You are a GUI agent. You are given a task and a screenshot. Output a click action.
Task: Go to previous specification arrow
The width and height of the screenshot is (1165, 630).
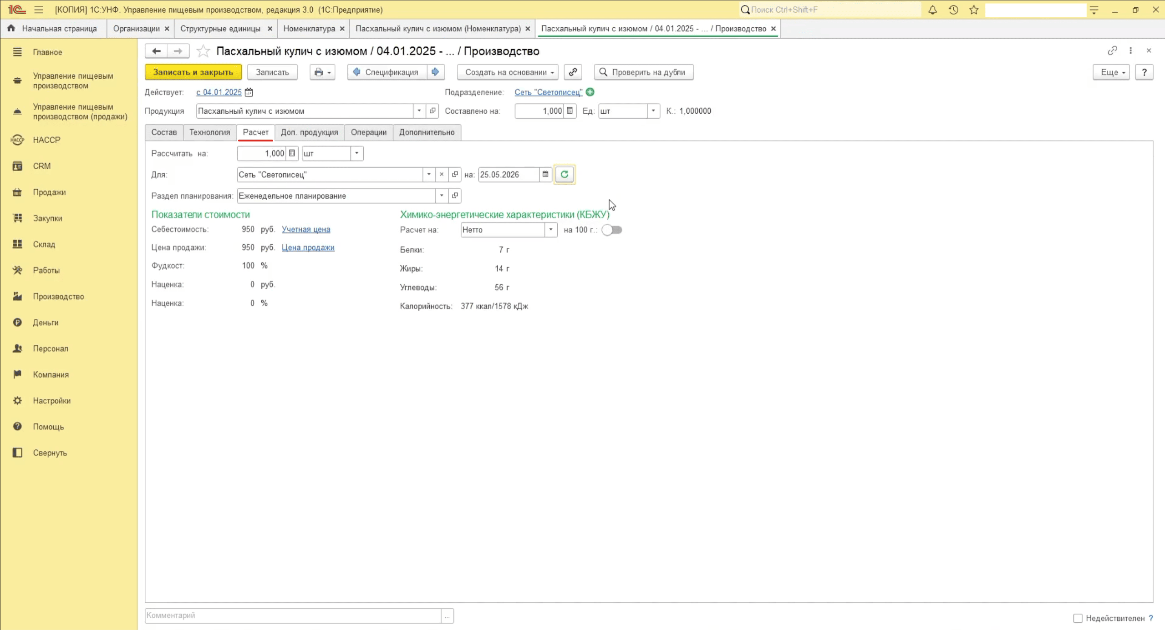point(357,72)
